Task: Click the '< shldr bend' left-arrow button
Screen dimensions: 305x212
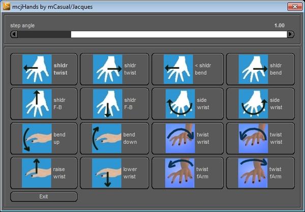Action: point(188,69)
